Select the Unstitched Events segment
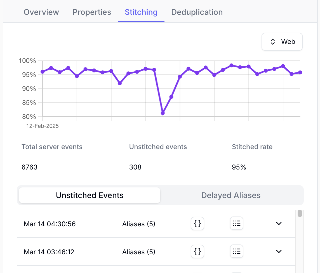Viewport: 320px width, 273px height. (x=90, y=195)
